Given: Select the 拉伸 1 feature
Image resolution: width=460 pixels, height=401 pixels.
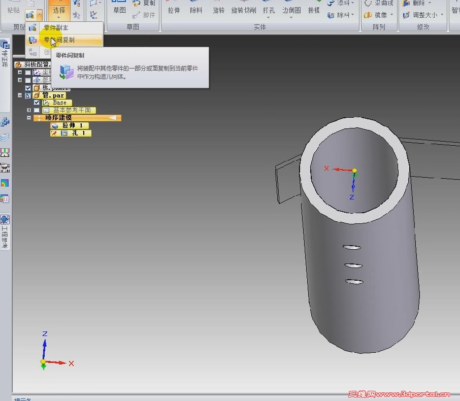Looking at the screenshot, I should pos(69,125).
